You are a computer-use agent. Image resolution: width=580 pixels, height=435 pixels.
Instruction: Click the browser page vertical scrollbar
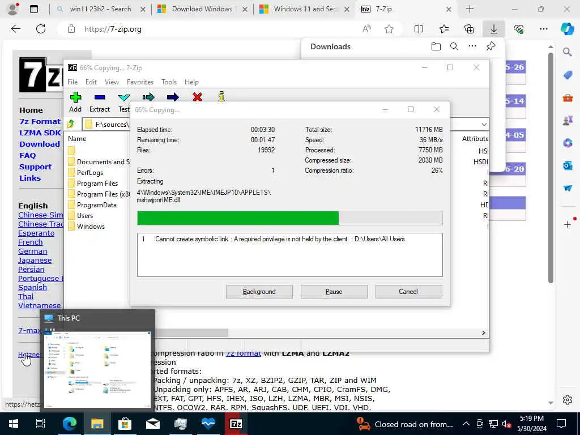551,168
